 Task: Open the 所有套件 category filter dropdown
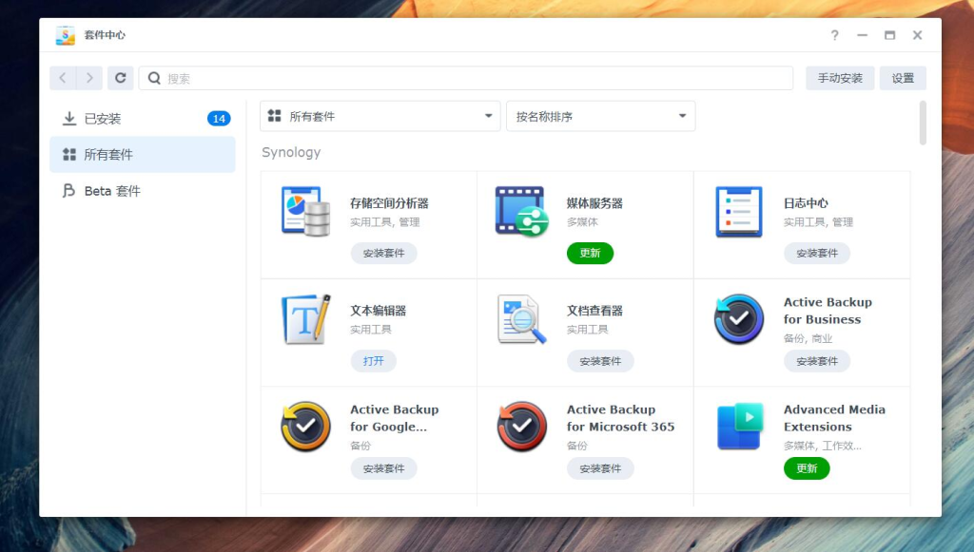[x=380, y=115]
